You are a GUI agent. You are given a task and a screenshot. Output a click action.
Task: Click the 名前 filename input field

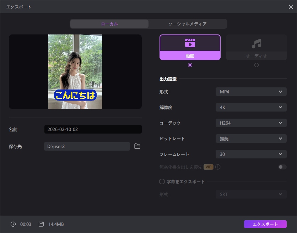click(93, 129)
